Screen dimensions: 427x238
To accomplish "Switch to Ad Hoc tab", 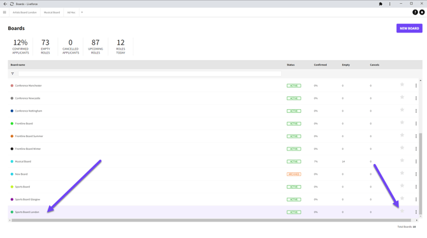I will (x=71, y=12).
